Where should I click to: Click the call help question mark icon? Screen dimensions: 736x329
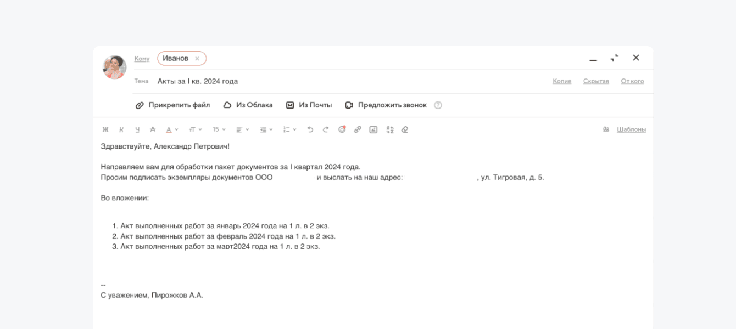click(438, 105)
